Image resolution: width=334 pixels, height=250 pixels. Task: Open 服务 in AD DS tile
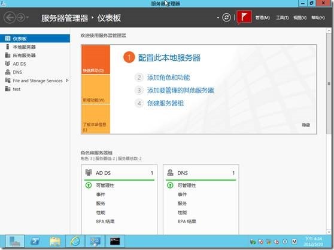pyautogui.click(x=101, y=203)
